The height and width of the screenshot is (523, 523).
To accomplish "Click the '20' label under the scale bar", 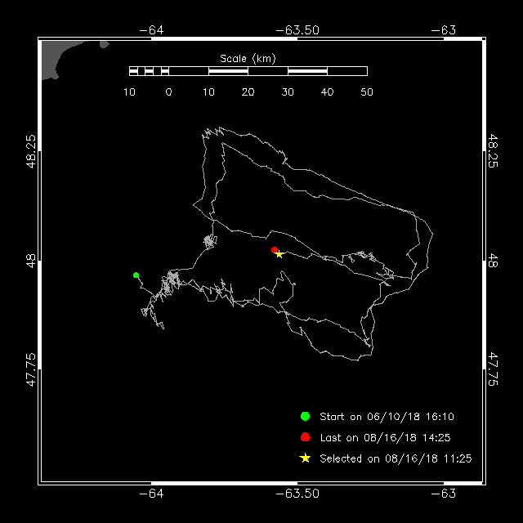I will tap(248, 92).
